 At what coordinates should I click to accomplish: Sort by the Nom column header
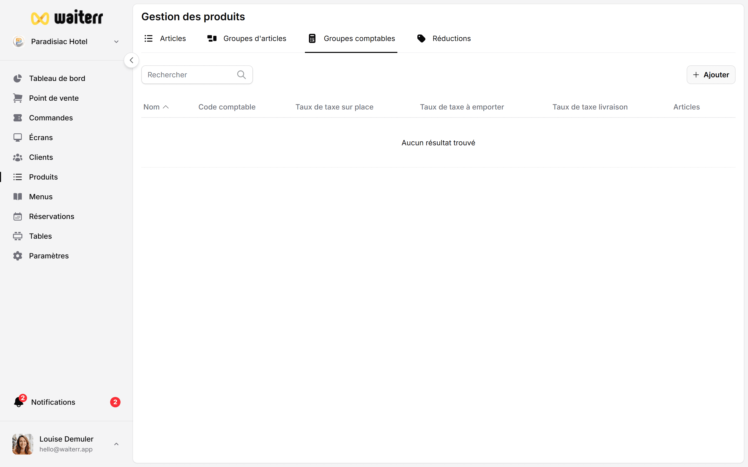point(151,107)
